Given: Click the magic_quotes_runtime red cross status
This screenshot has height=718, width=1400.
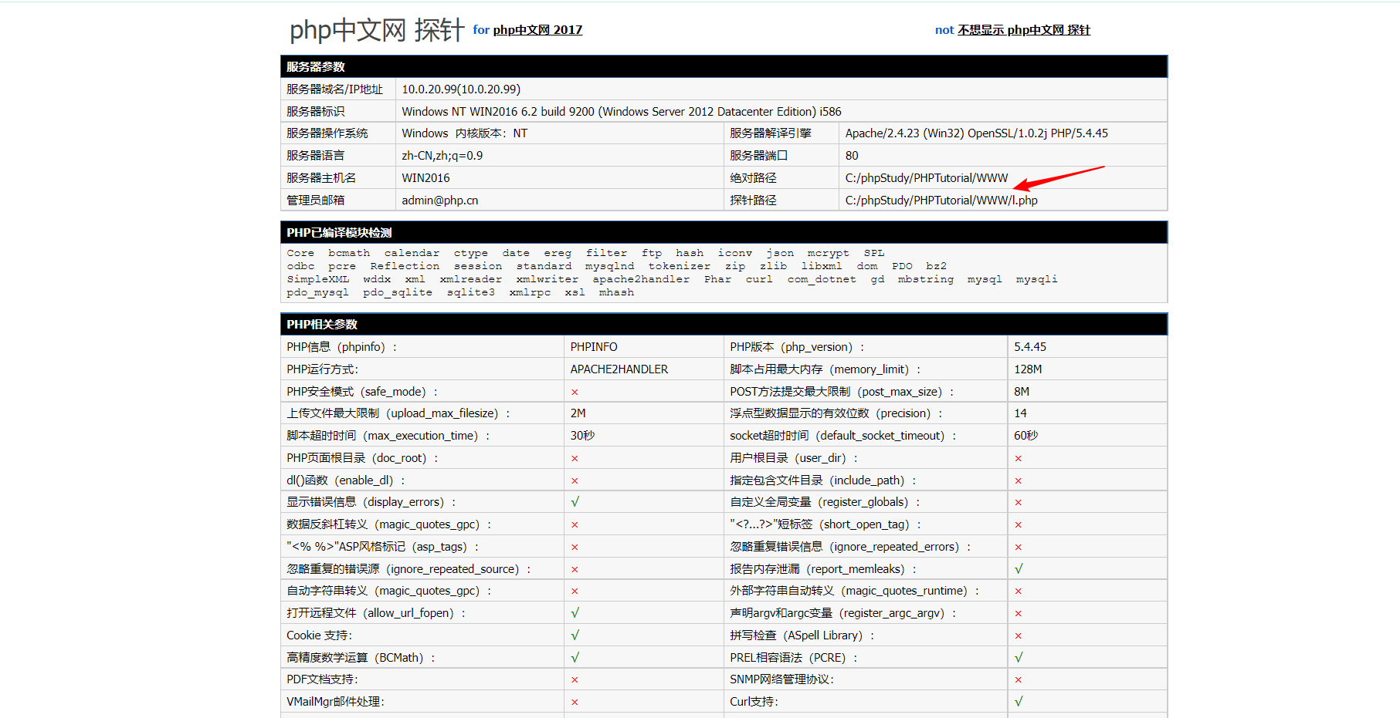Looking at the screenshot, I should [1018, 591].
